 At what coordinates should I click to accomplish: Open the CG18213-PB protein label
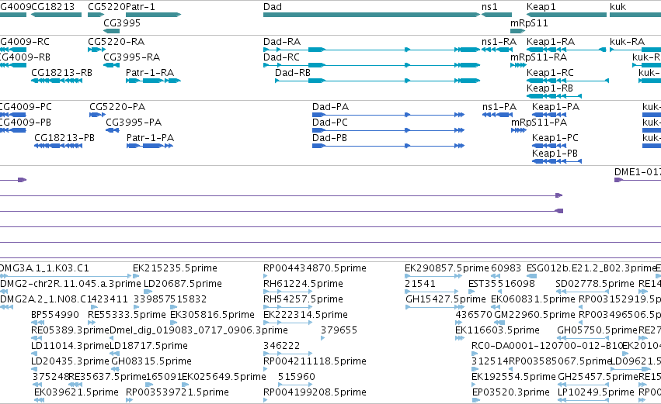pos(64,138)
